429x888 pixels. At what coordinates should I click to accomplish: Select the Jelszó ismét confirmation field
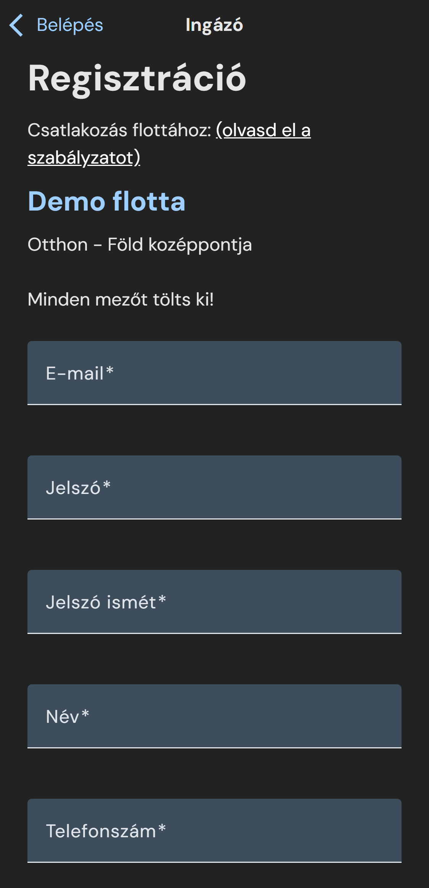coord(214,602)
